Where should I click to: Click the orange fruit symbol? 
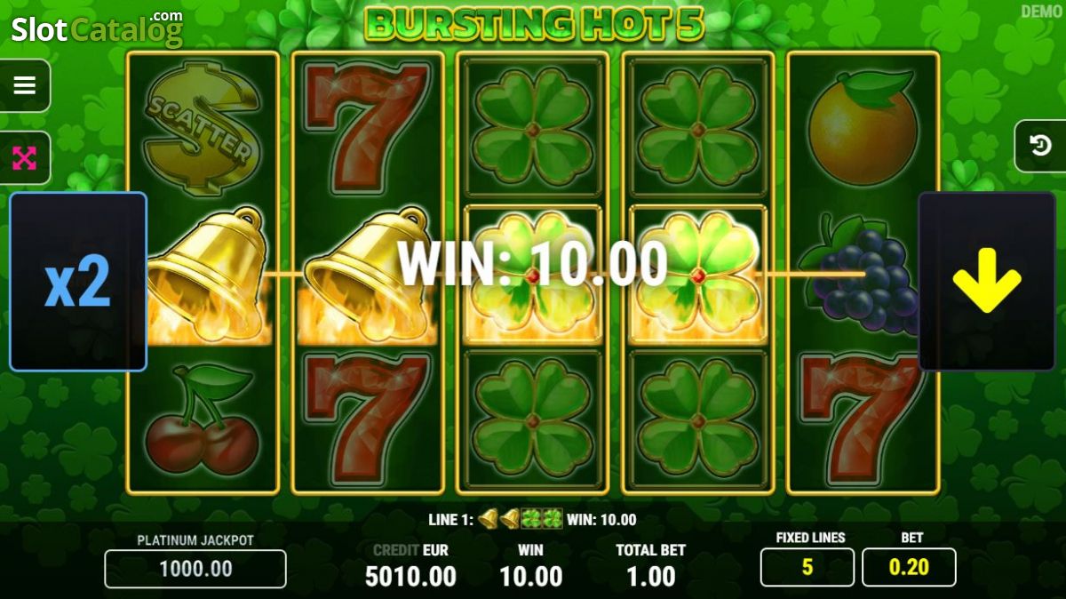pyautogui.click(x=863, y=128)
